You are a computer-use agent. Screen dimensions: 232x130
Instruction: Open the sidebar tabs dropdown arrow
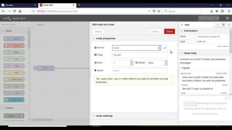pos(229,25)
